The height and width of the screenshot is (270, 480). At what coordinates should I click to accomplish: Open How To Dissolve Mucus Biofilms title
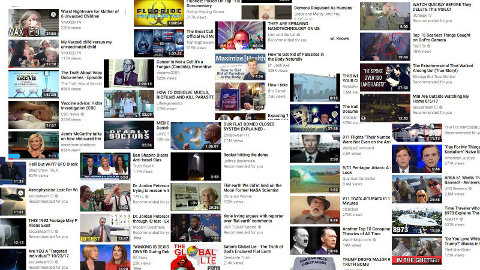tap(185, 95)
